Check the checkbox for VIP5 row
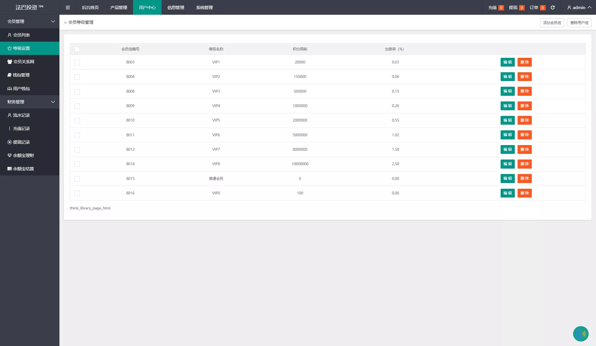596x346 pixels. tap(77, 120)
